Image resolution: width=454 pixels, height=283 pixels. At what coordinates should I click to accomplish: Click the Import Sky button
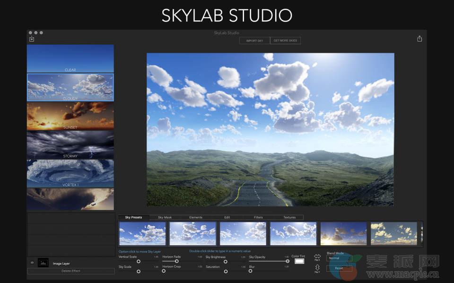[254, 41]
